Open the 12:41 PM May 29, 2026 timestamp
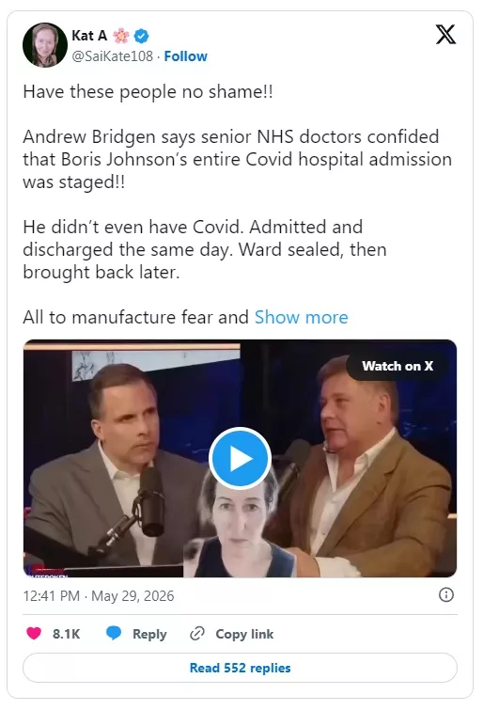483x710 pixels. [99, 595]
